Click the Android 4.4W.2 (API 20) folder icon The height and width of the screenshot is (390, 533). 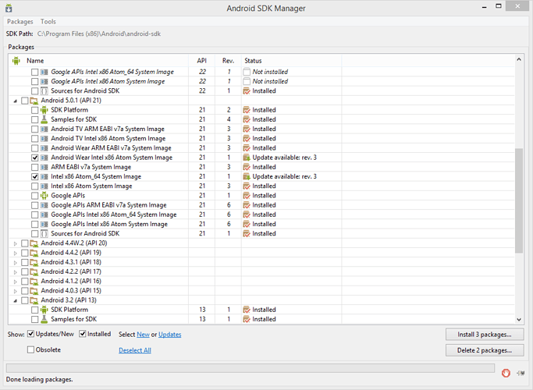pyautogui.click(x=34, y=243)
